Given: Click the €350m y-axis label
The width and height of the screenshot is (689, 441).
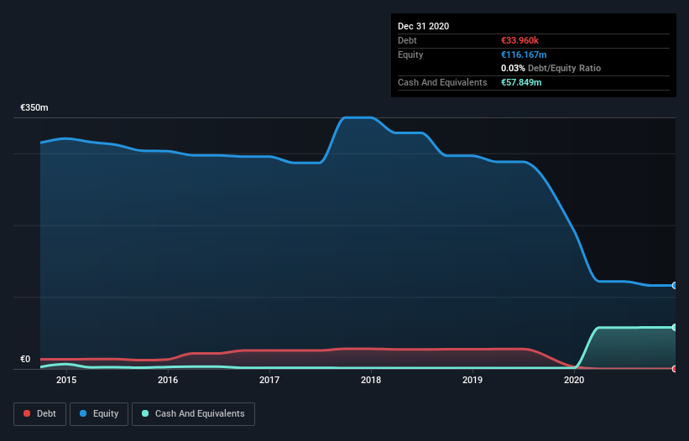Looking at the screenshot, I should 34,107.
